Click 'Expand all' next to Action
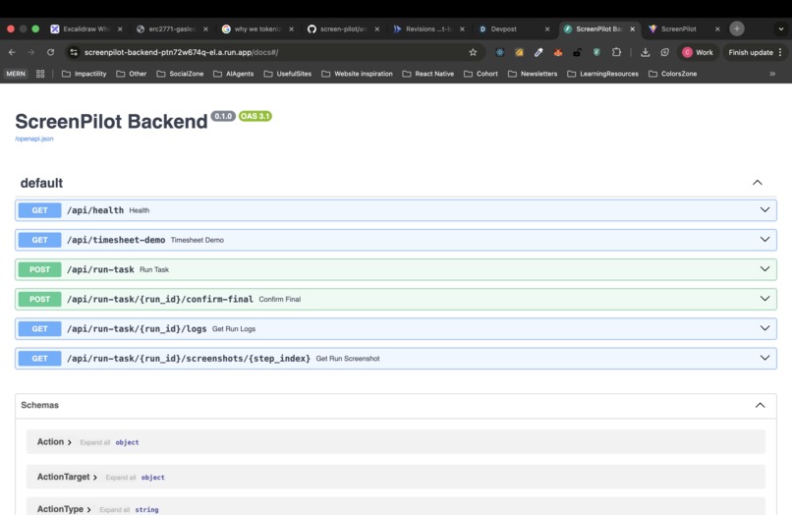Screen dimensions: 792x515 95,442
